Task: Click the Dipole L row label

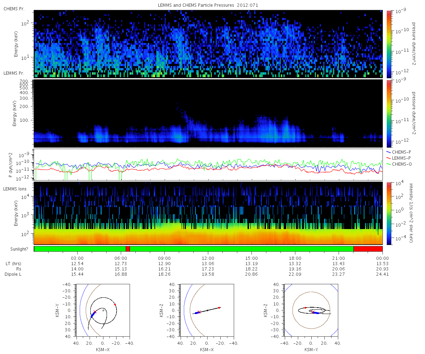Action: click(x=13, y=274)
